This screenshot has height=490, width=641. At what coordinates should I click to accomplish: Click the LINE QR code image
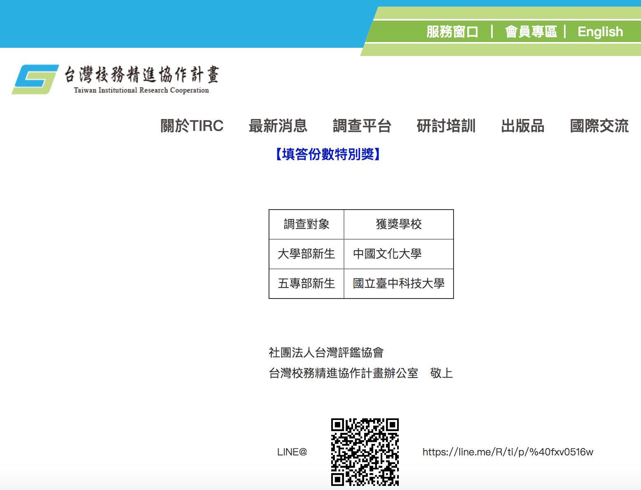365,452
